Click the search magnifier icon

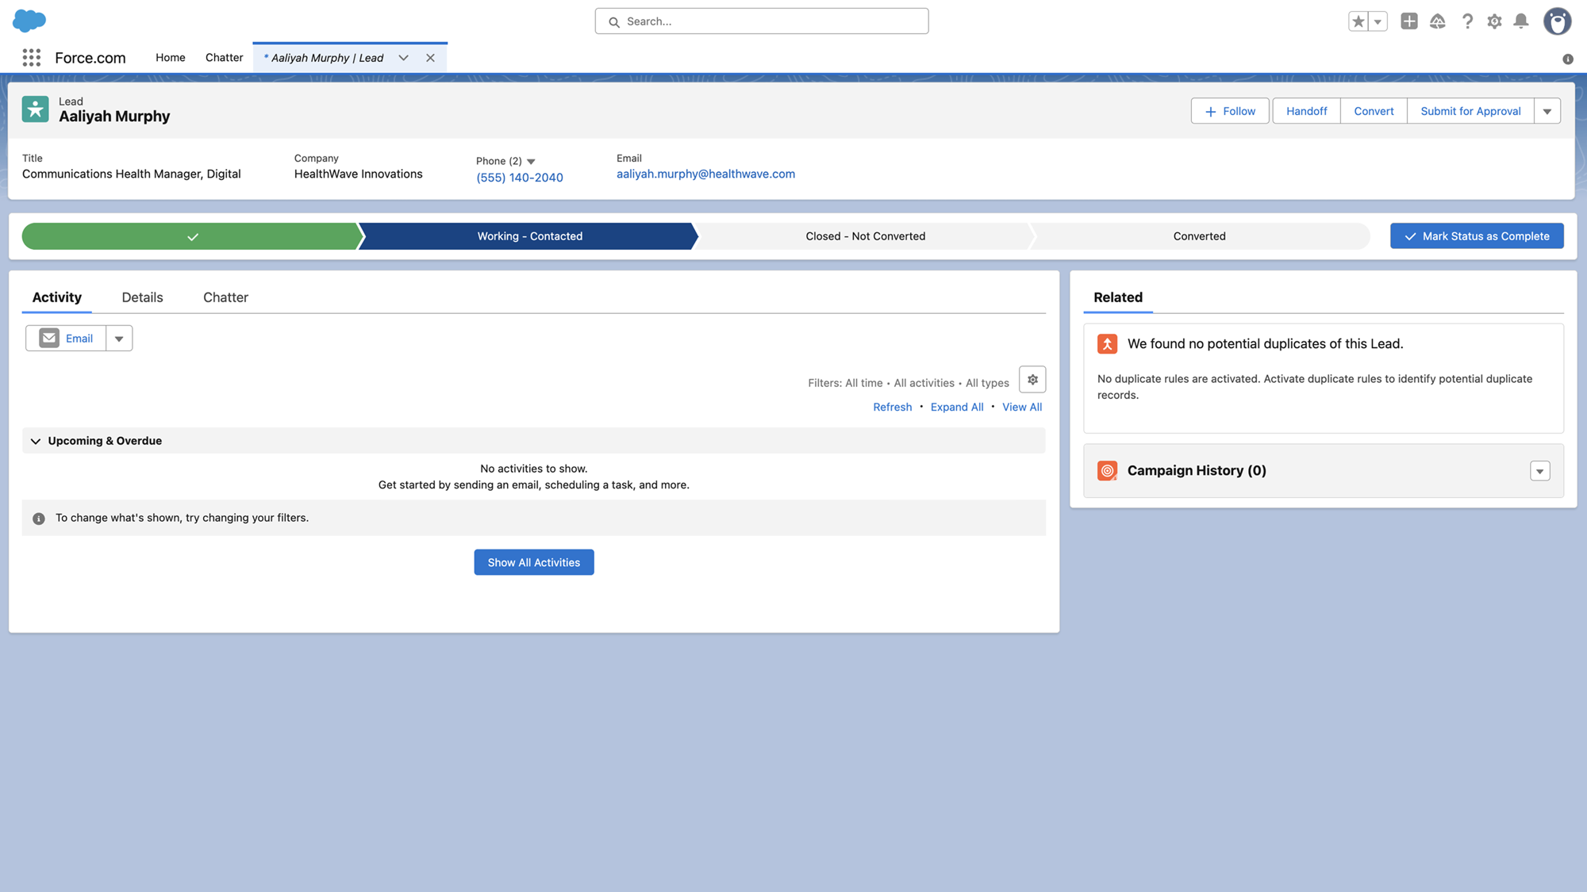tap(613, 21)
